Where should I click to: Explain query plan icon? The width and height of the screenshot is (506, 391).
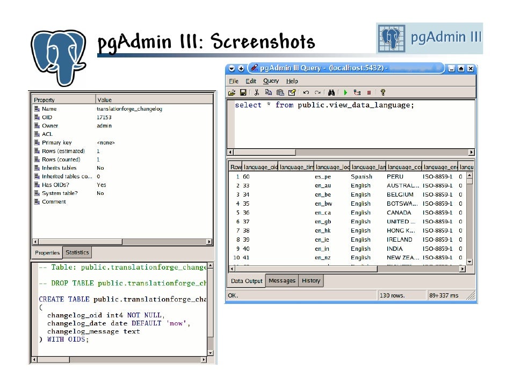pos(357,92)
